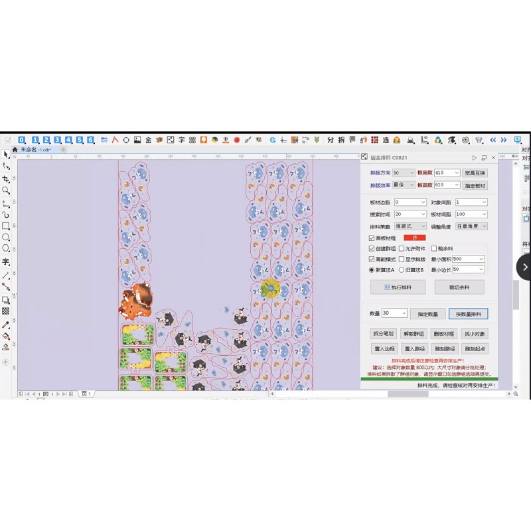Screen dimensions: 531x531
Task: Enable the 允许附件 checkbox
Action: pos(402,248)
